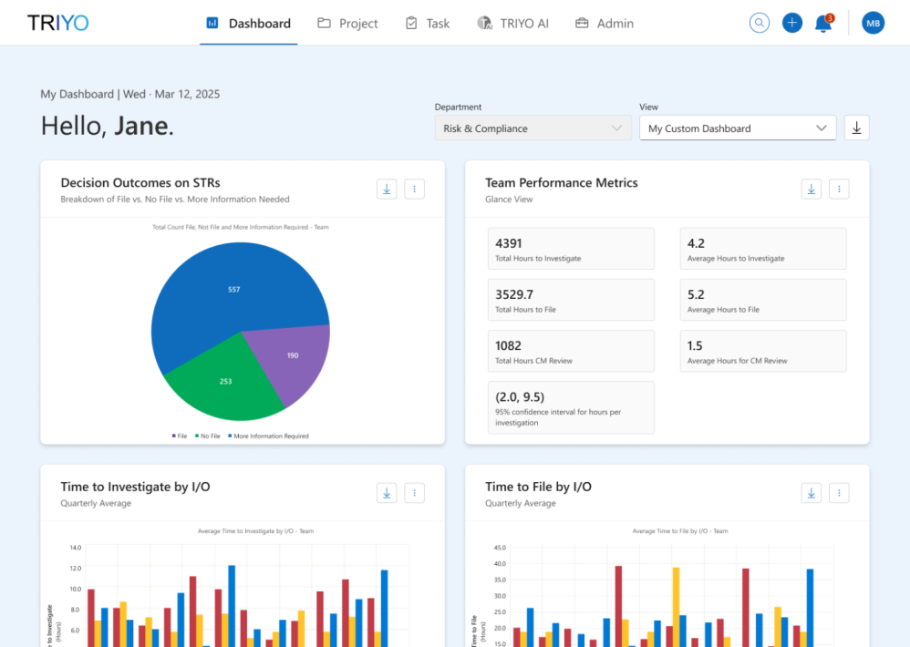This screenshot has width=910, height=647.
Task: Toggle the No File legend entry
Action: pos(208,436)
